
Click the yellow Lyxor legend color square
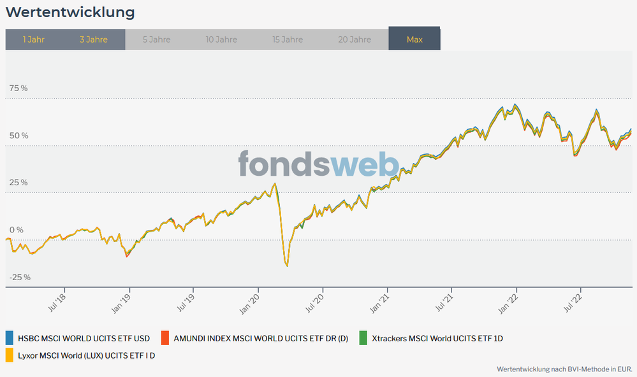(x=10, y=355)
